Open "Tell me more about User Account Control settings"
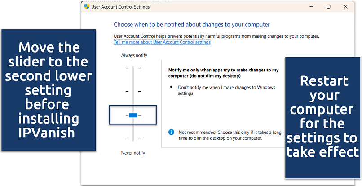This screenshot has width=362, height=186. 162,42
